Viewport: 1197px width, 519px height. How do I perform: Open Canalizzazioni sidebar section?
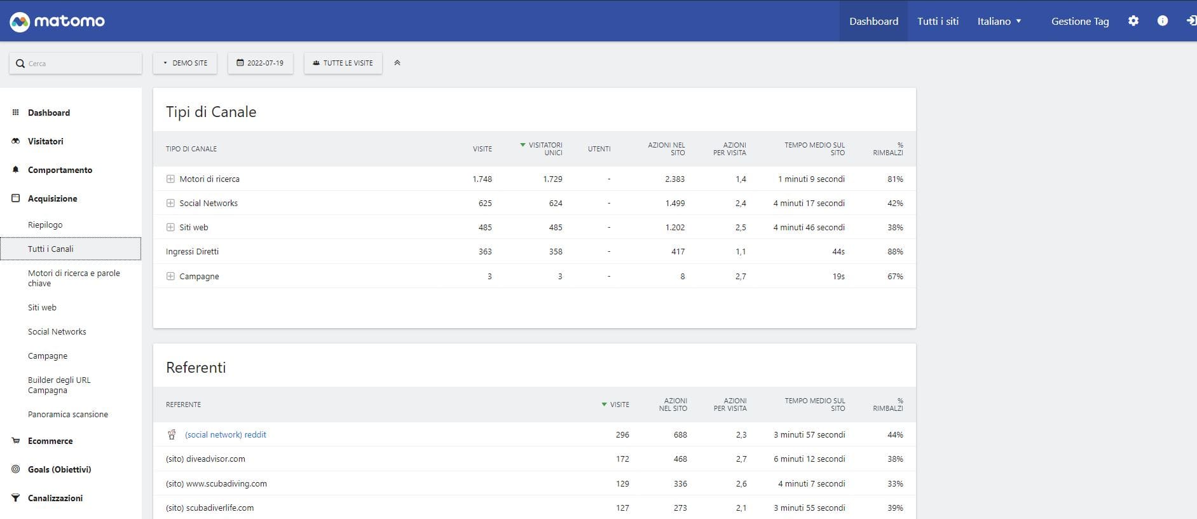(55, 498)
